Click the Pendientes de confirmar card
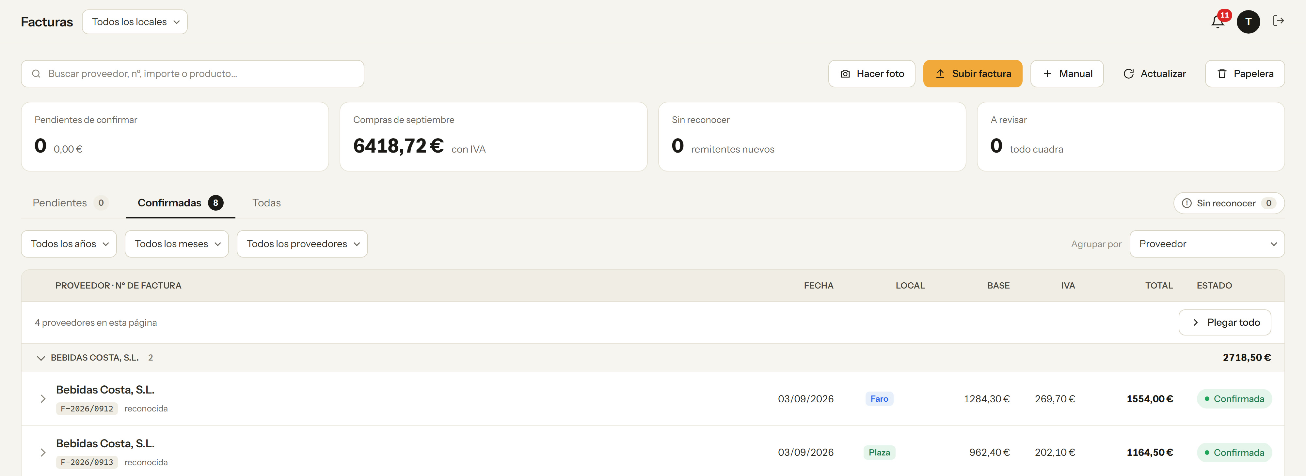1306x476 pixels. pyautogui.click(x=175, y=137)
